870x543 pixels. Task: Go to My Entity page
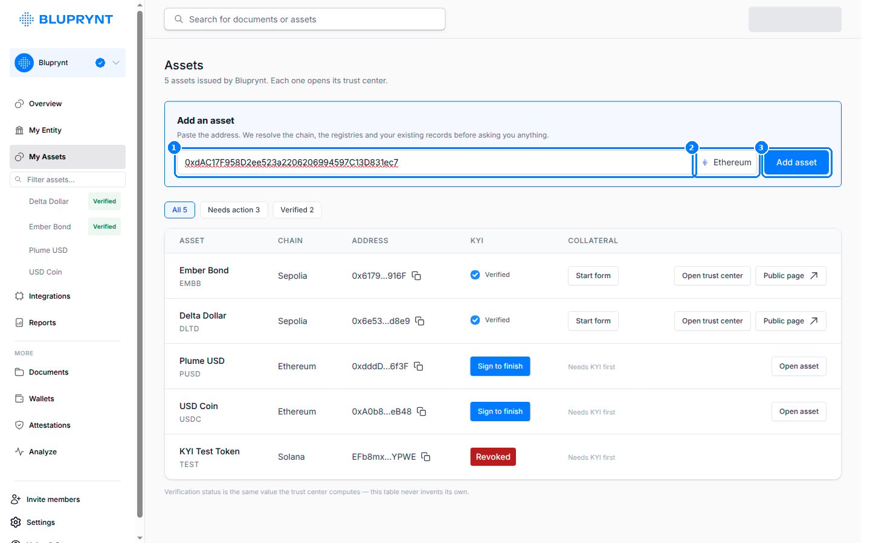pos(68,130)
